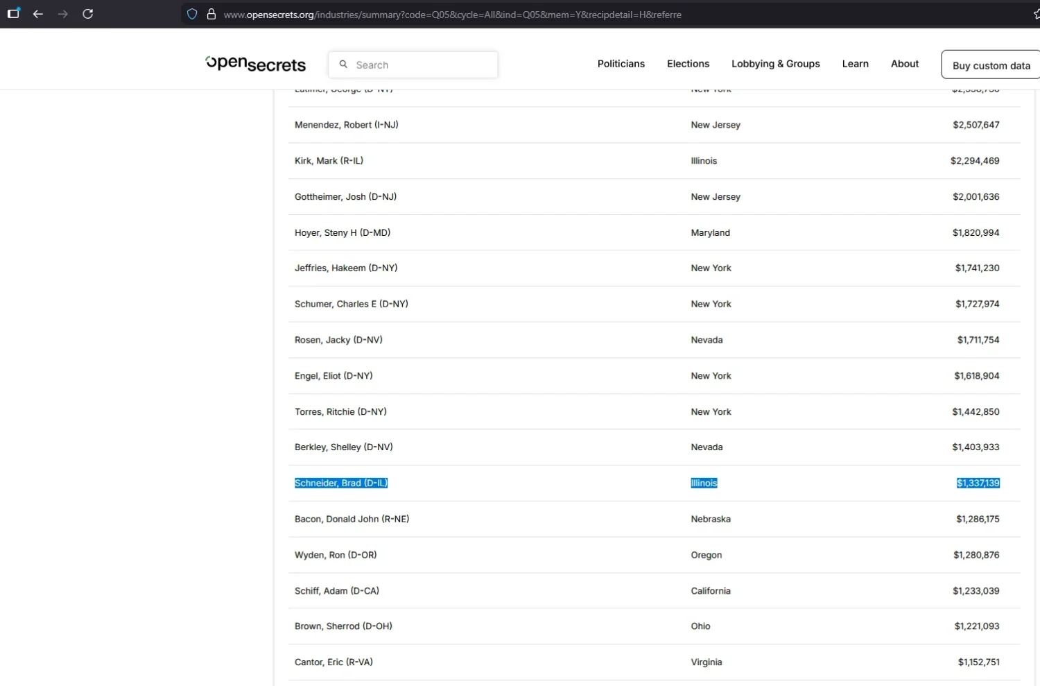Click the amount $2,001,636
The width and height of the screenshot is (1040, 686).
coord(976,197)
